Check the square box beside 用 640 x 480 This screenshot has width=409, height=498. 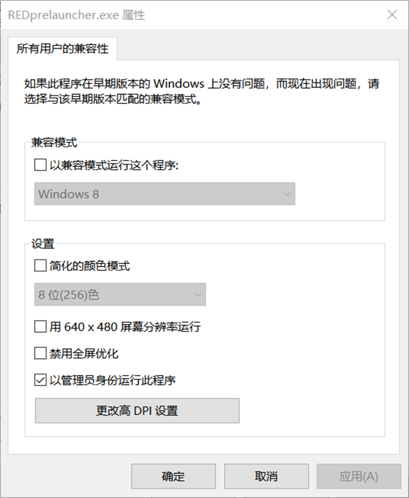point(40,327)
